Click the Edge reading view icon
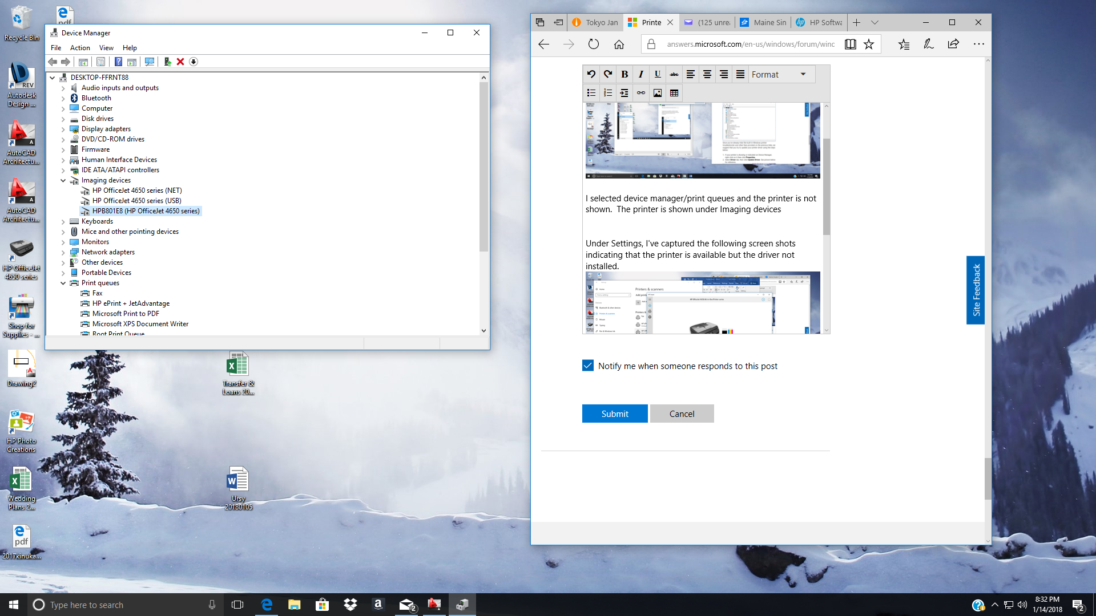1096x616 pixels. (x=850, y=44)
